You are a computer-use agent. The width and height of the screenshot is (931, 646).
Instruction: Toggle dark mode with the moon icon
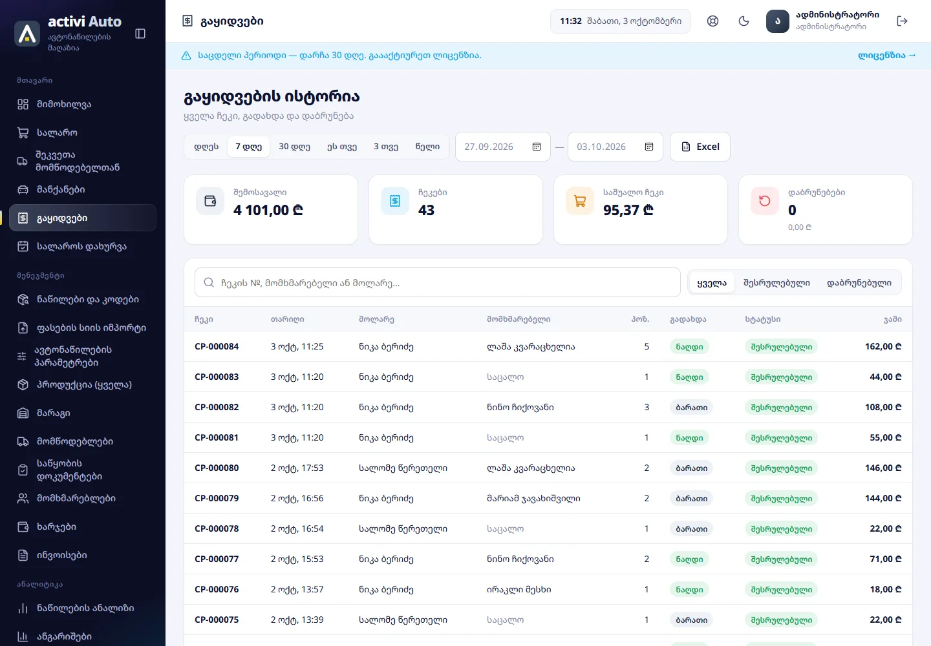tap(744, 21)
